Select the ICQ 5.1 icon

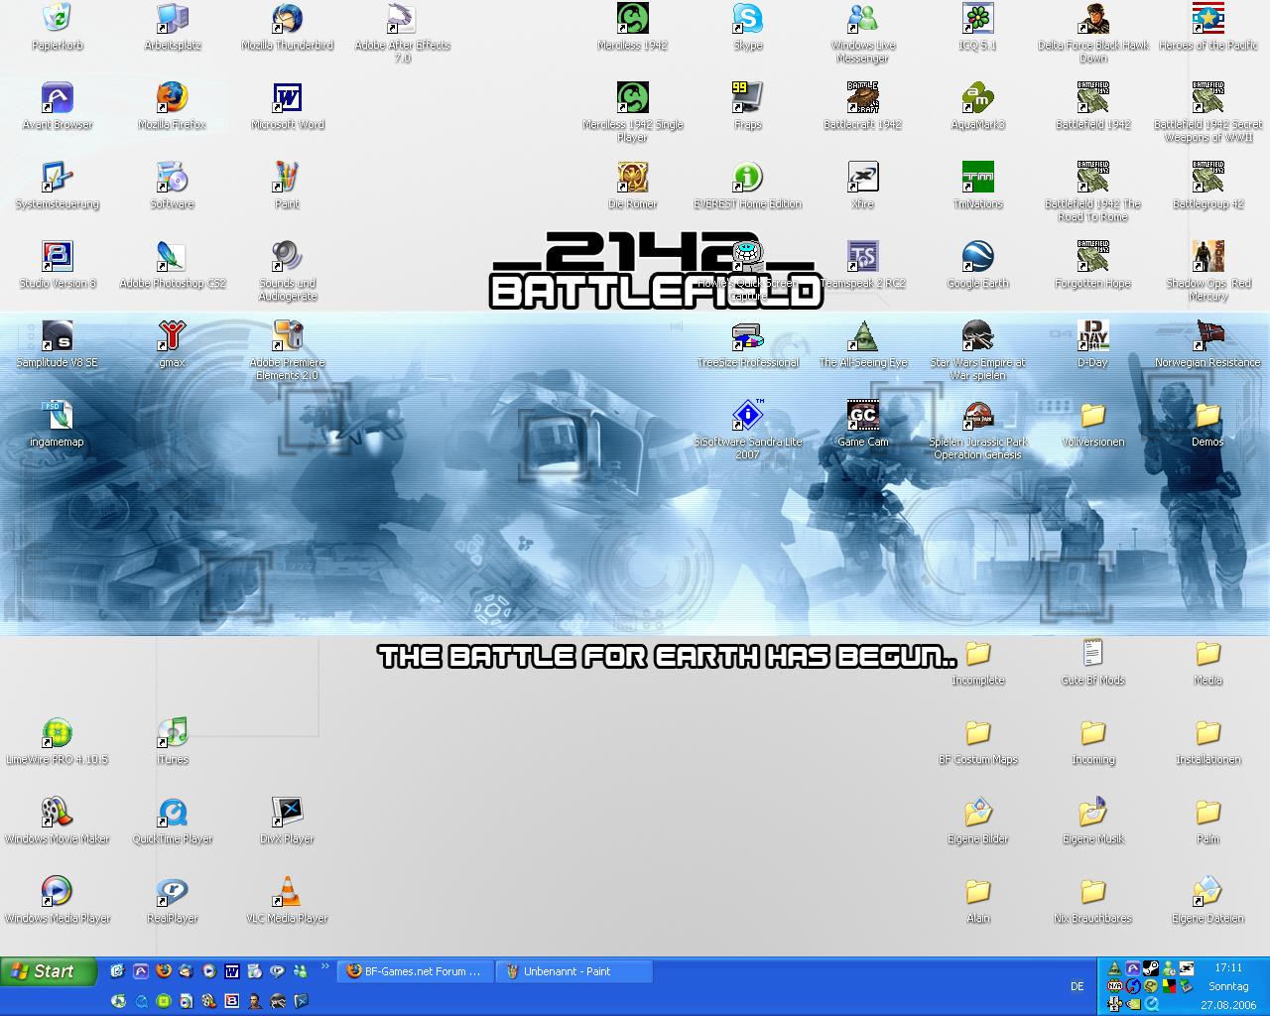978,18
